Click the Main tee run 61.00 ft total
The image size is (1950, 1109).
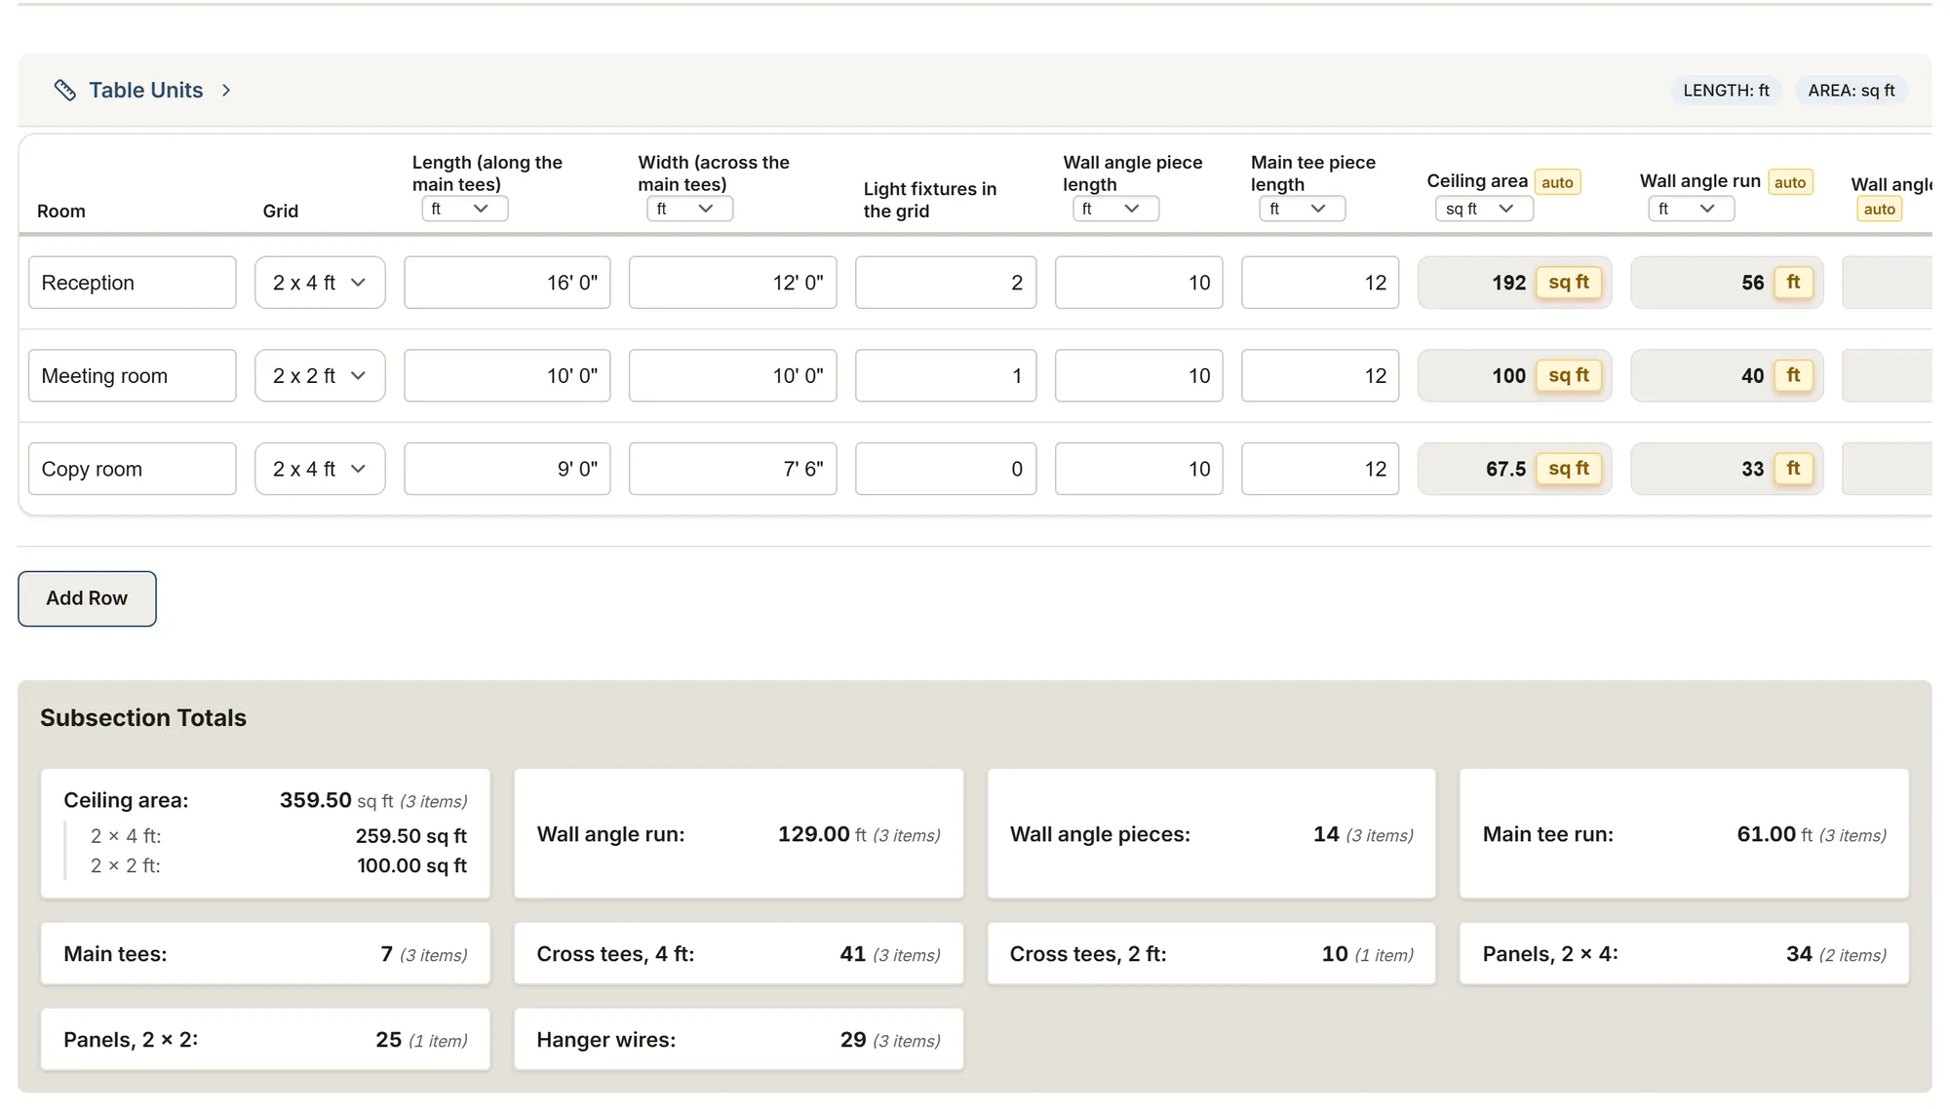click(1684, 834)
